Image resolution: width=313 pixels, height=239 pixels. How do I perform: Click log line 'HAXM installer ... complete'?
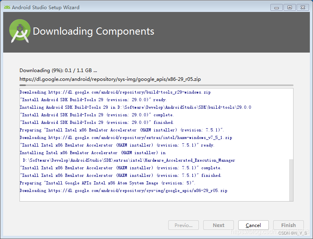click(121, 168)
